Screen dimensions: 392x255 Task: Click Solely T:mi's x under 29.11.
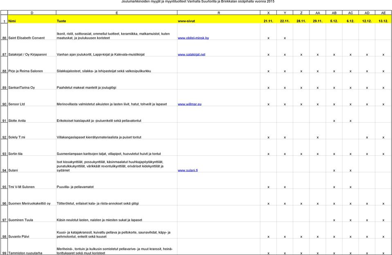pyautogui.click(x=318, y=137)
